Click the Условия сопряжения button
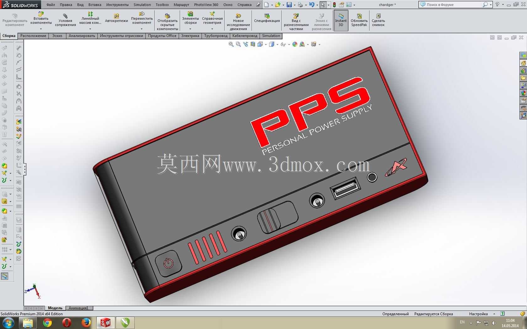 65,20
